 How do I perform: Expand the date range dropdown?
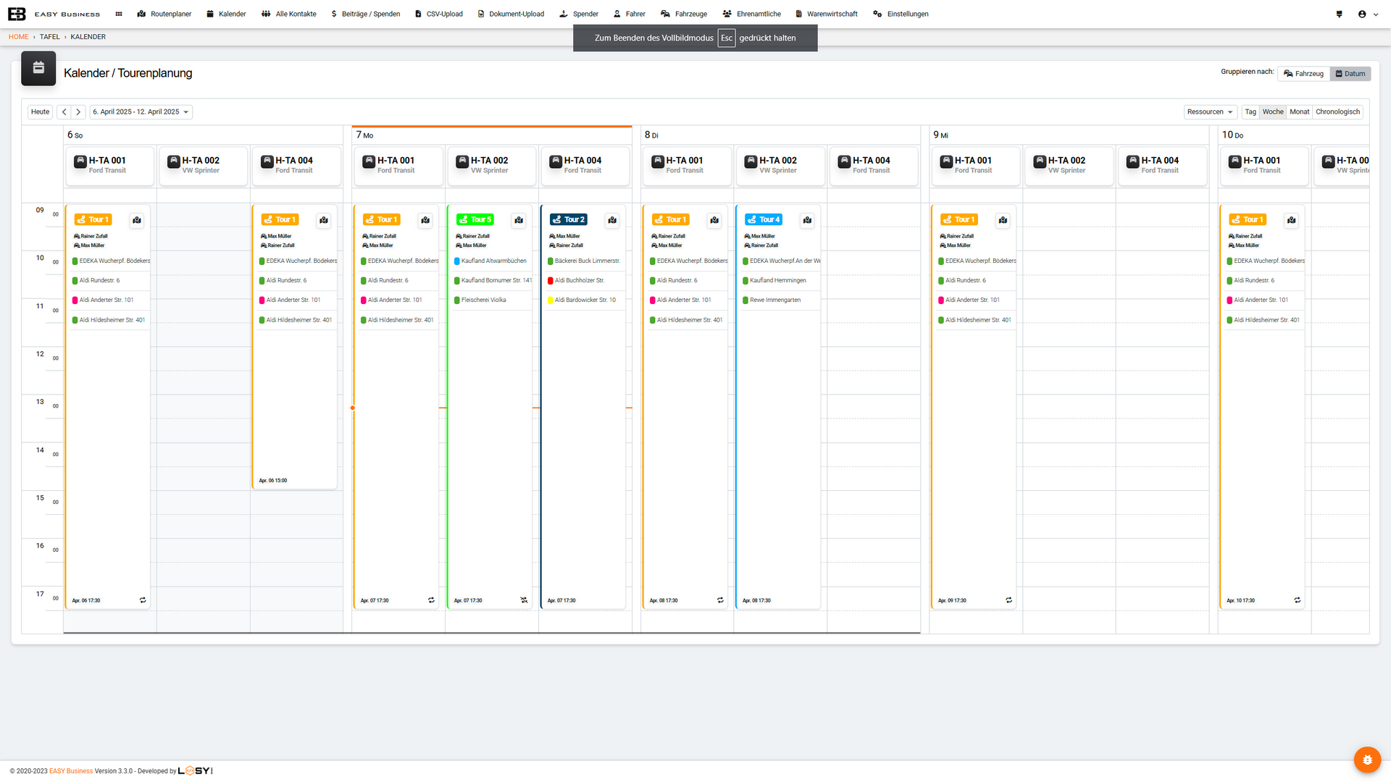click(141, 112)
